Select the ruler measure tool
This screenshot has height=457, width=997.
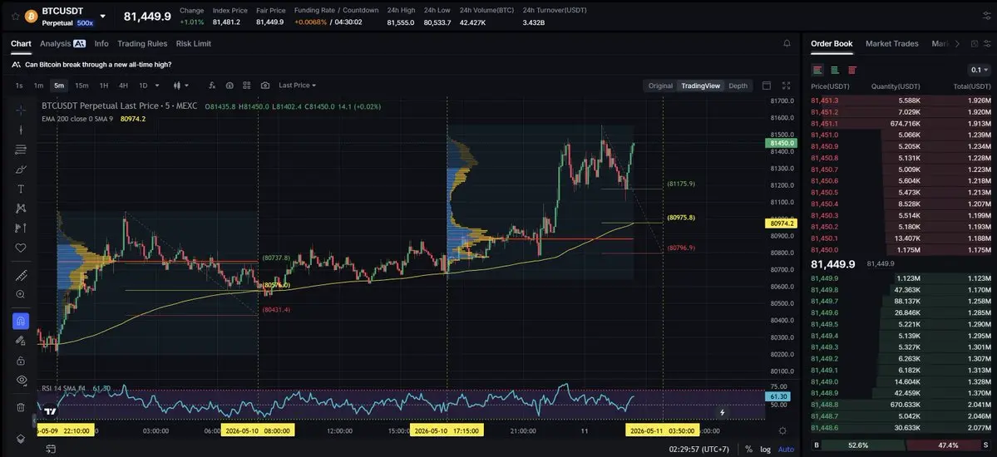pos(21,275)
